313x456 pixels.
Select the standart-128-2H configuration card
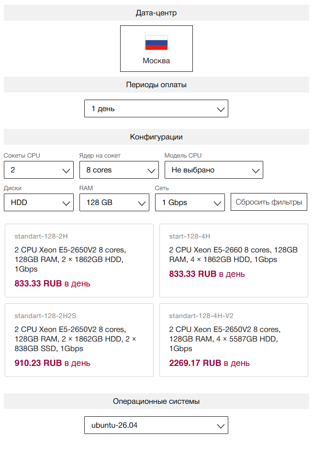[x=79, y=261]
